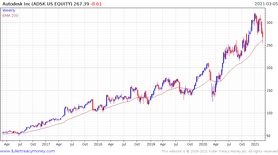Click the 2017 year label on time axis

point(46,144)
